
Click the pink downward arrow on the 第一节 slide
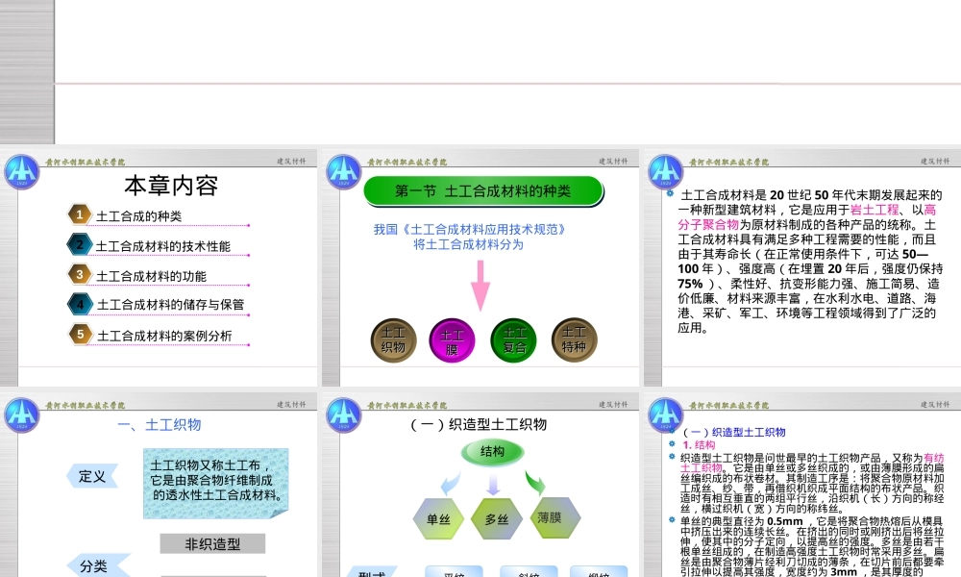coord(480,285)
